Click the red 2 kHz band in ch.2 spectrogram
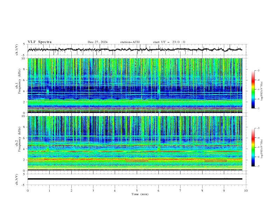Image resolution: width=277 pixels, height=214 pixels. tap(135, 159)
